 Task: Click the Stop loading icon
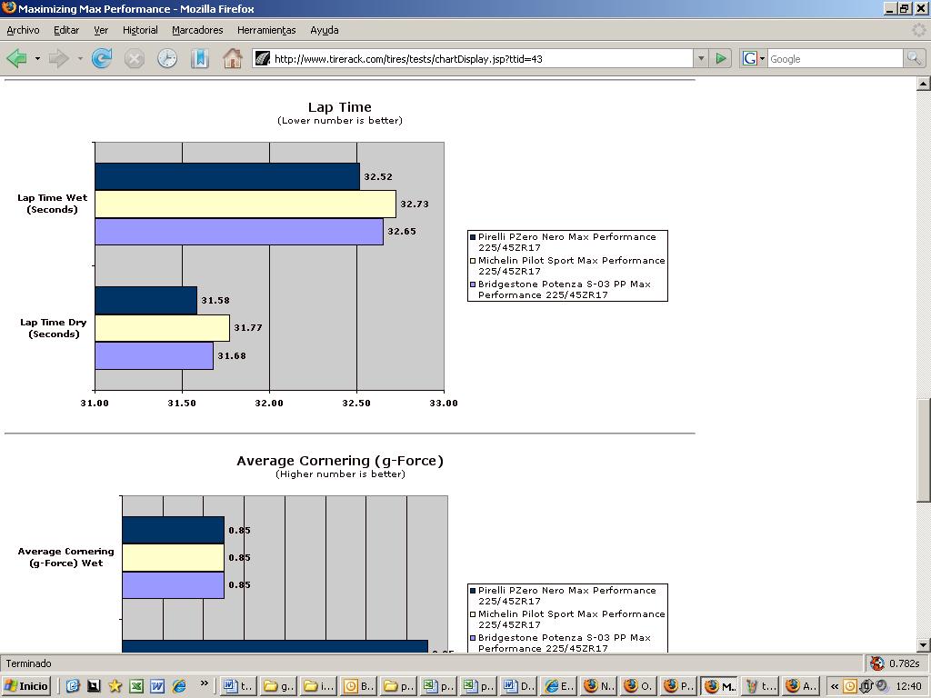[x=135, y=58]
